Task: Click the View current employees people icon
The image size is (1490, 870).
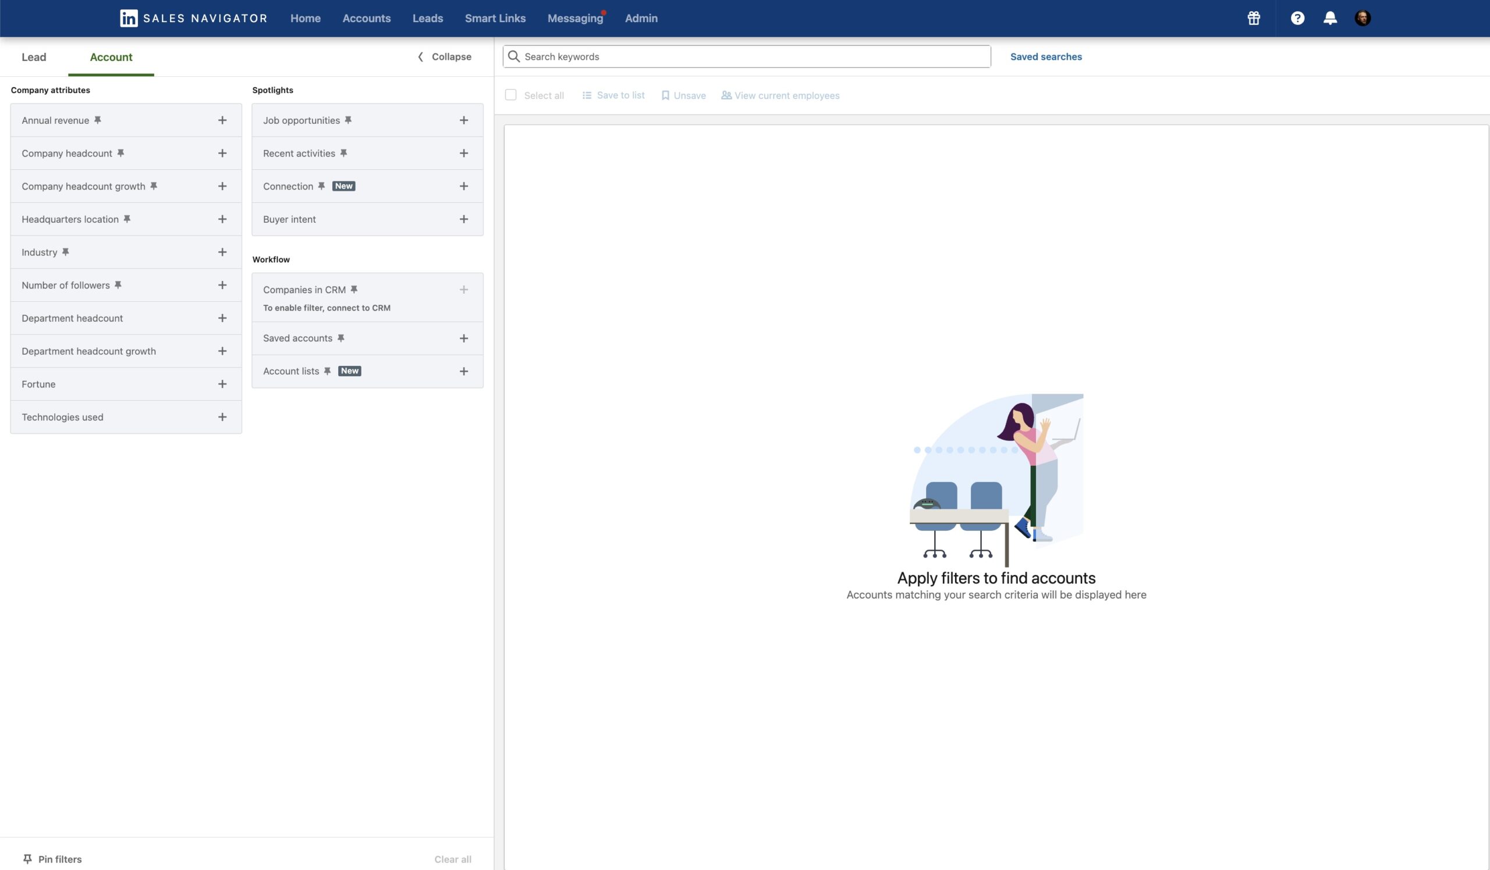Action: pos(726,95)
